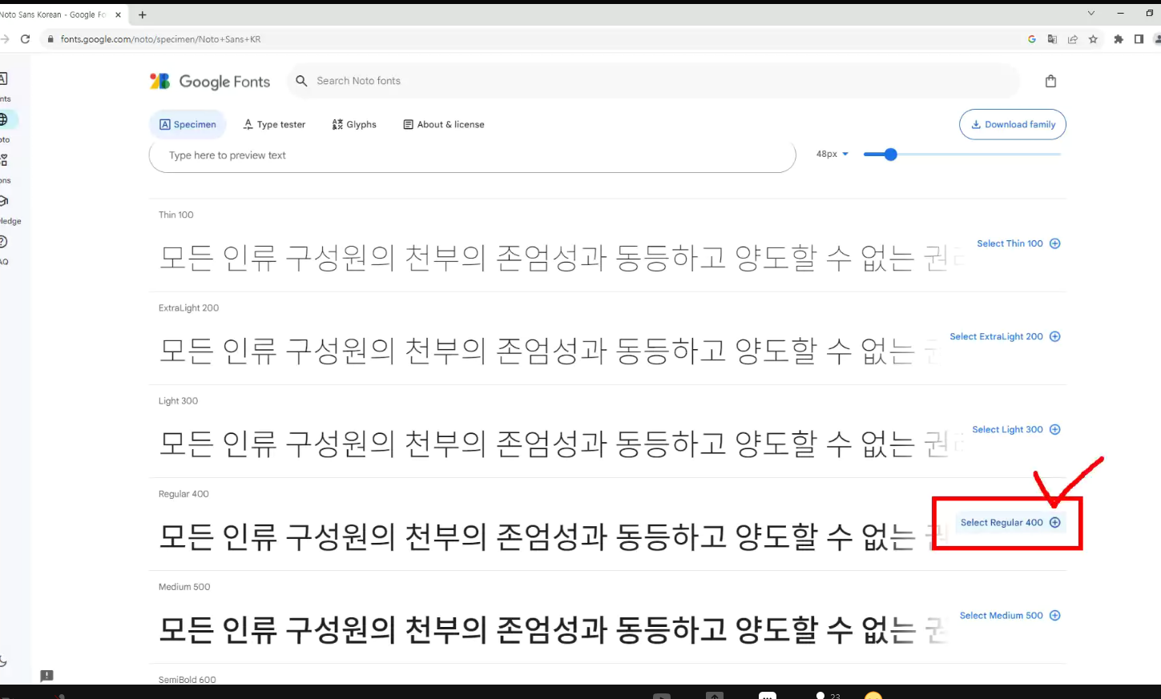Click the browser address bar URL
Screen dimensions: 1161x699
click(160, 39)
